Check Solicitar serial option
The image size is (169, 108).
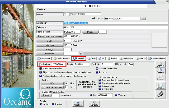(x=100, y=86)
